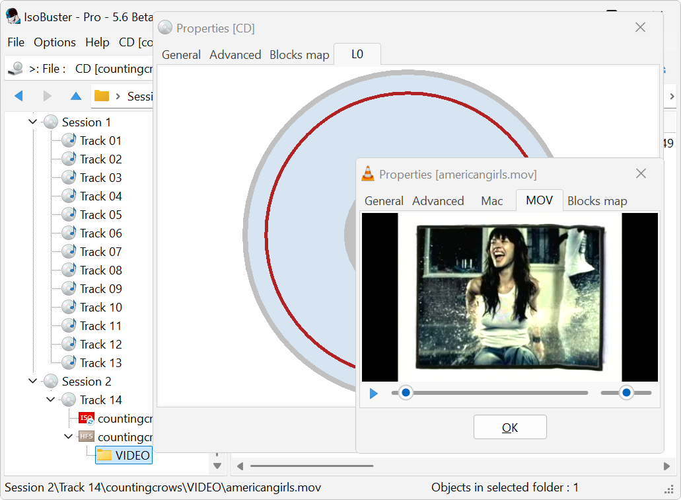This screenshot has width=681, height=500.
Task: Open the Options menu
Action: coord(55,42)
